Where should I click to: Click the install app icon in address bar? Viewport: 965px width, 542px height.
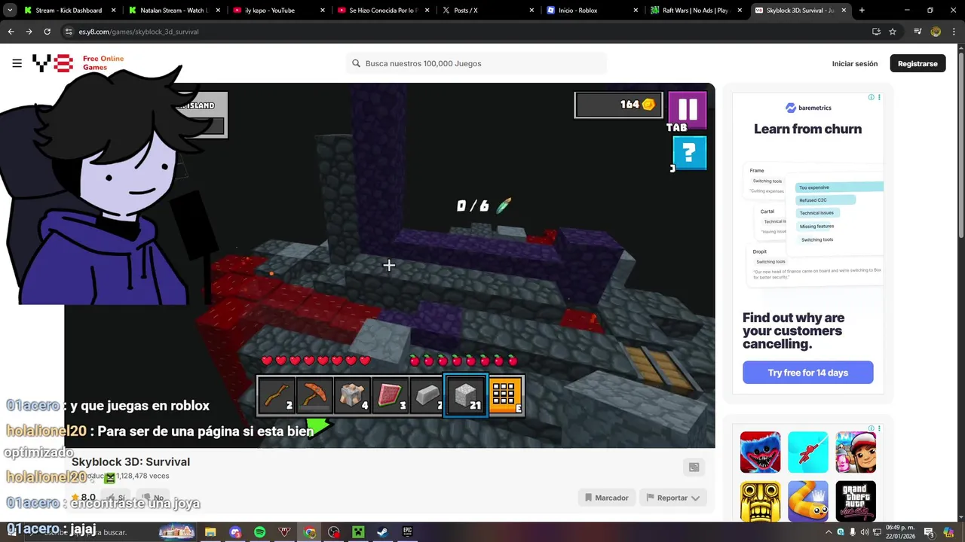click(876, 32)
